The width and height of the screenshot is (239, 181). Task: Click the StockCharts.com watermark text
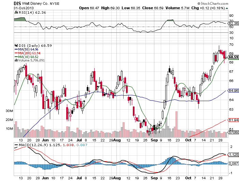(x=213, y=3)
